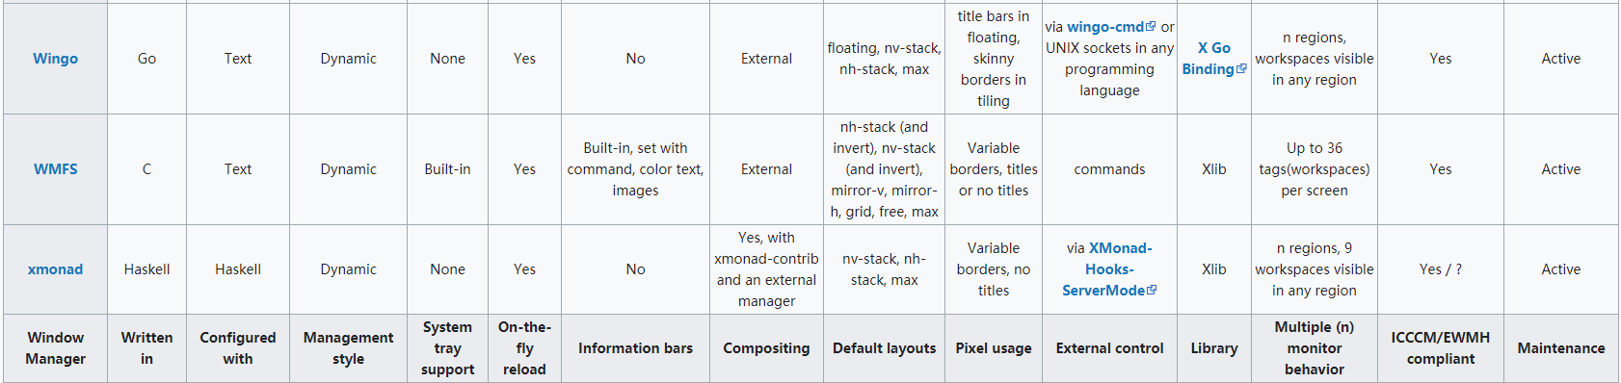Click the external-link icon after X Go Binding
Image resolution: width=1621 pixels, height=383 pixels.
point(1241,69)
